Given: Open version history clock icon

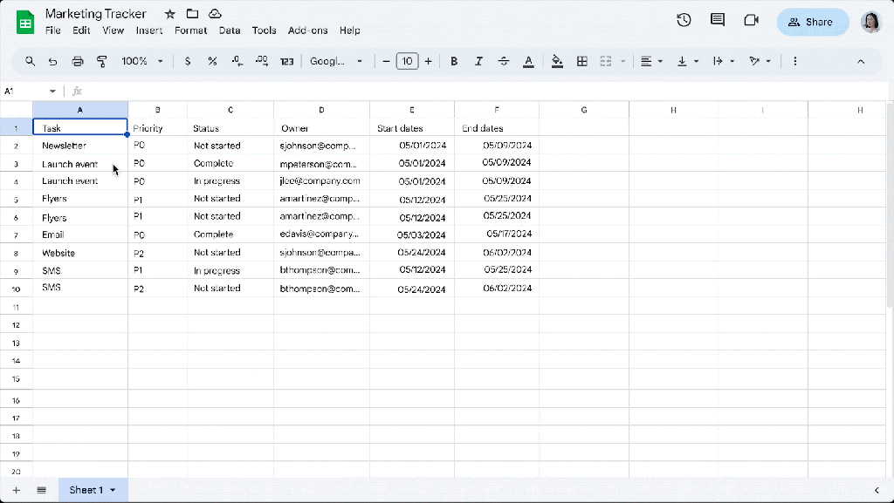Looking at the screenshot, I should (x=684, y=21).
